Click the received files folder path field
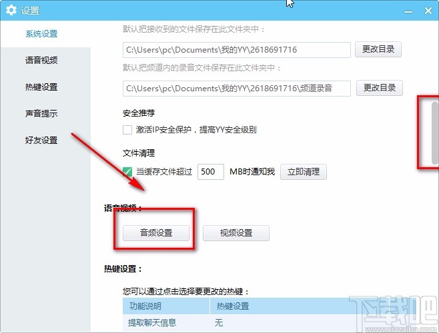Viewport: 439px width, 333px height. [237, 50]
